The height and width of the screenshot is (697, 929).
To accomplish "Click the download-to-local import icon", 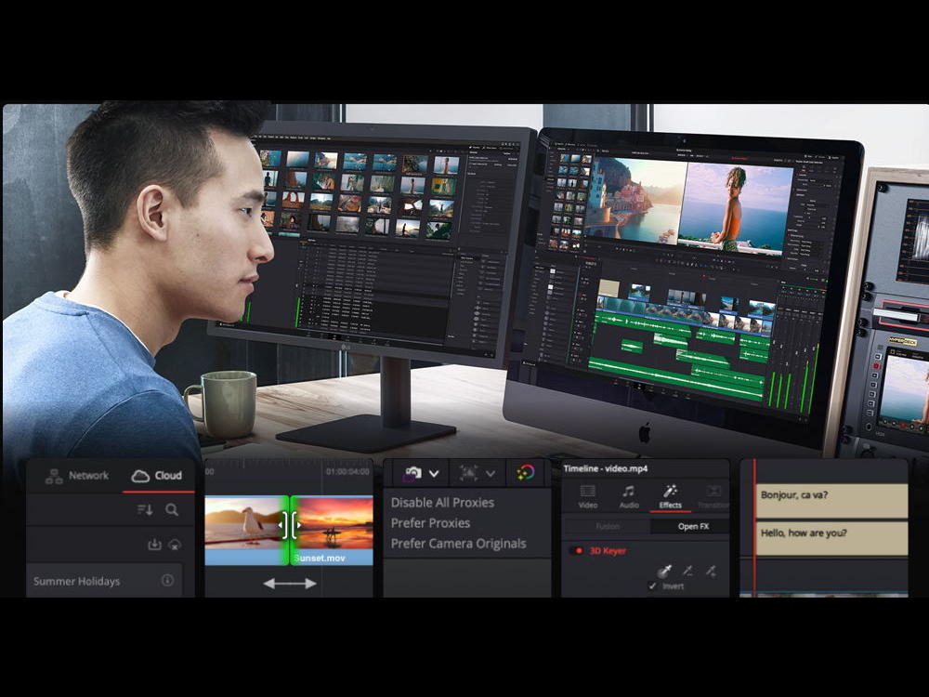I will [154, 544].
